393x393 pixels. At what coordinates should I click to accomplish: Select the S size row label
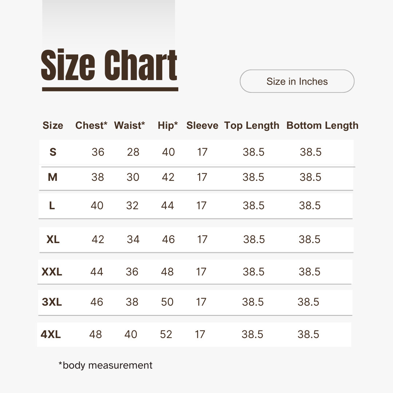(53, 152)
